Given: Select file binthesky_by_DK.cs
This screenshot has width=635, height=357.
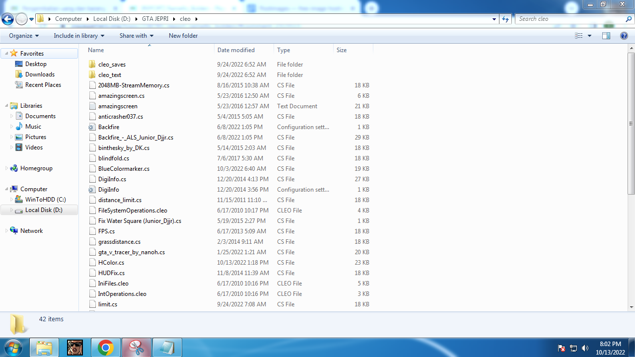Looking at the screenshot, I should tap(124, 148).
